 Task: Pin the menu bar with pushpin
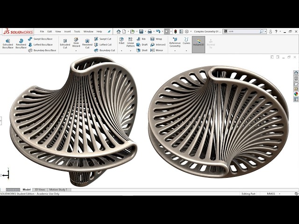(x=109, y=31)
